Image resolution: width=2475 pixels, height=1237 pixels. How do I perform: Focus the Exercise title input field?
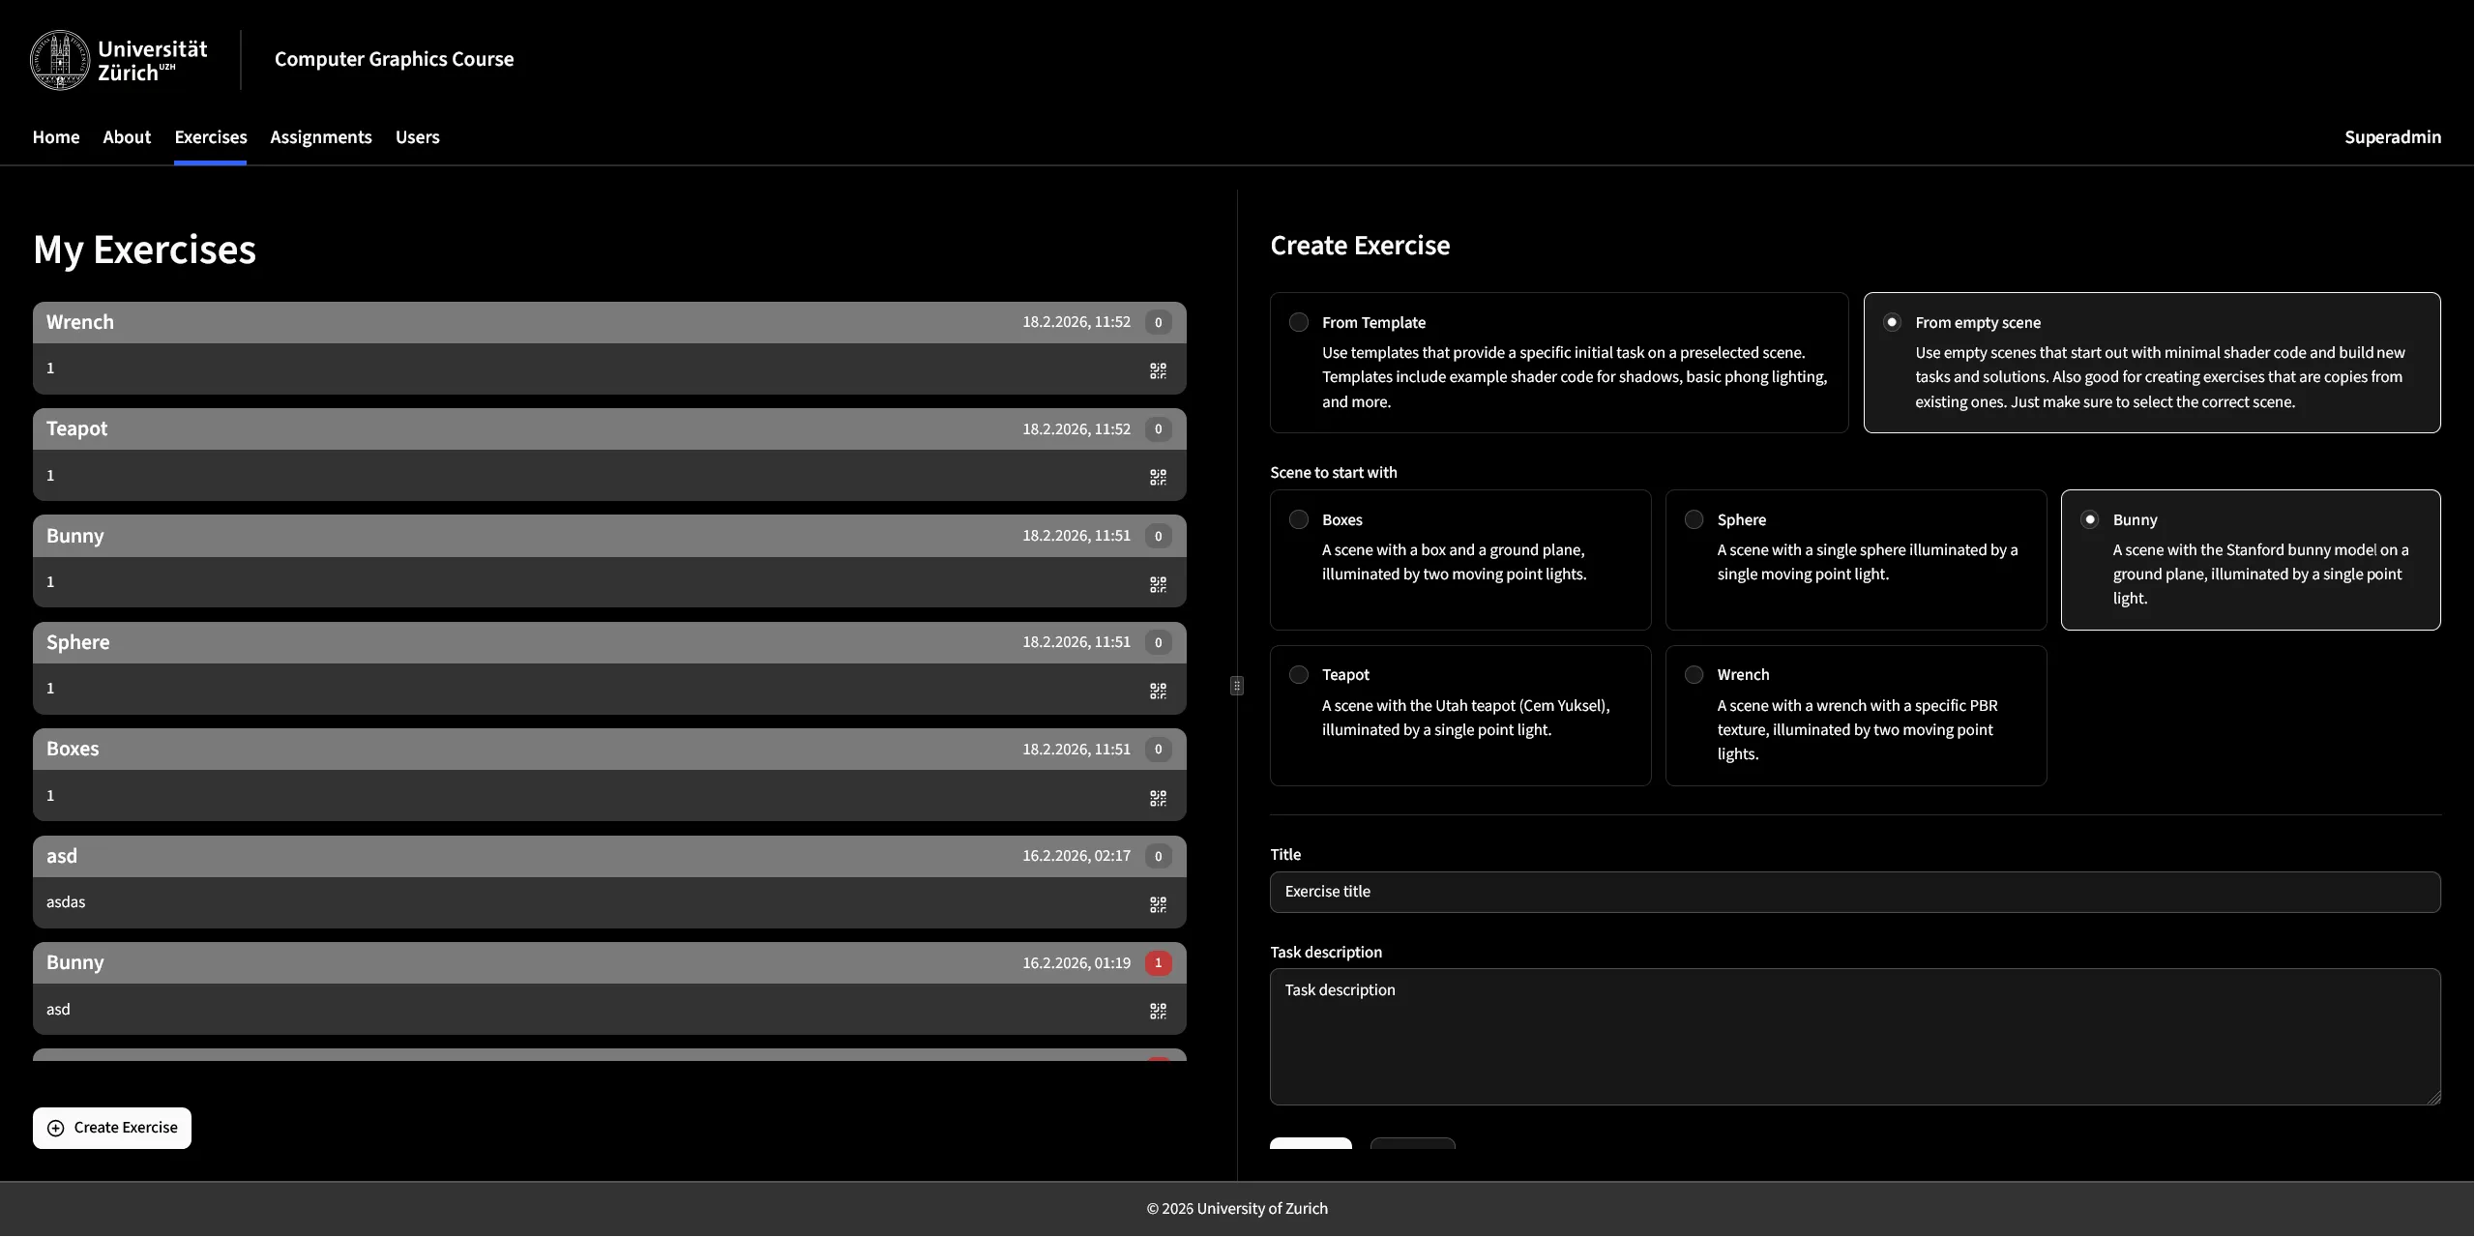[1855, 892]
